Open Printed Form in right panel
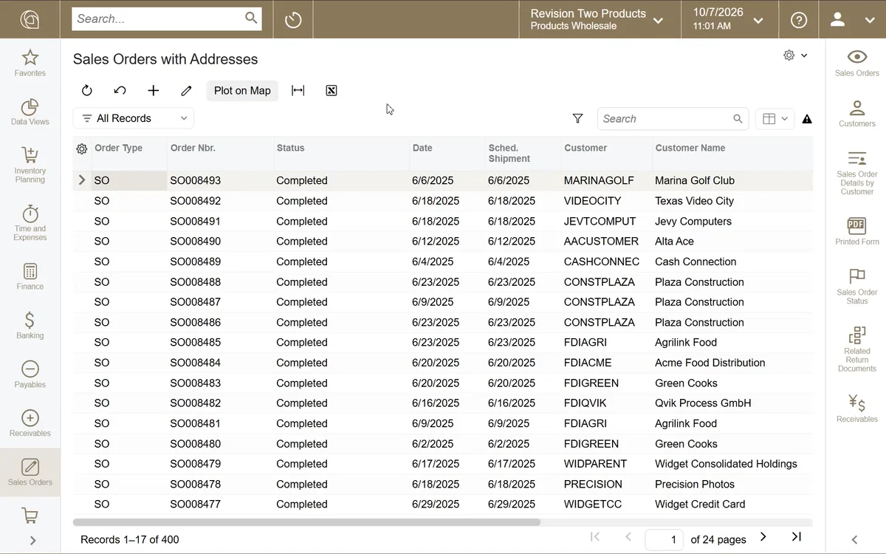 click(x=857, y=231)
